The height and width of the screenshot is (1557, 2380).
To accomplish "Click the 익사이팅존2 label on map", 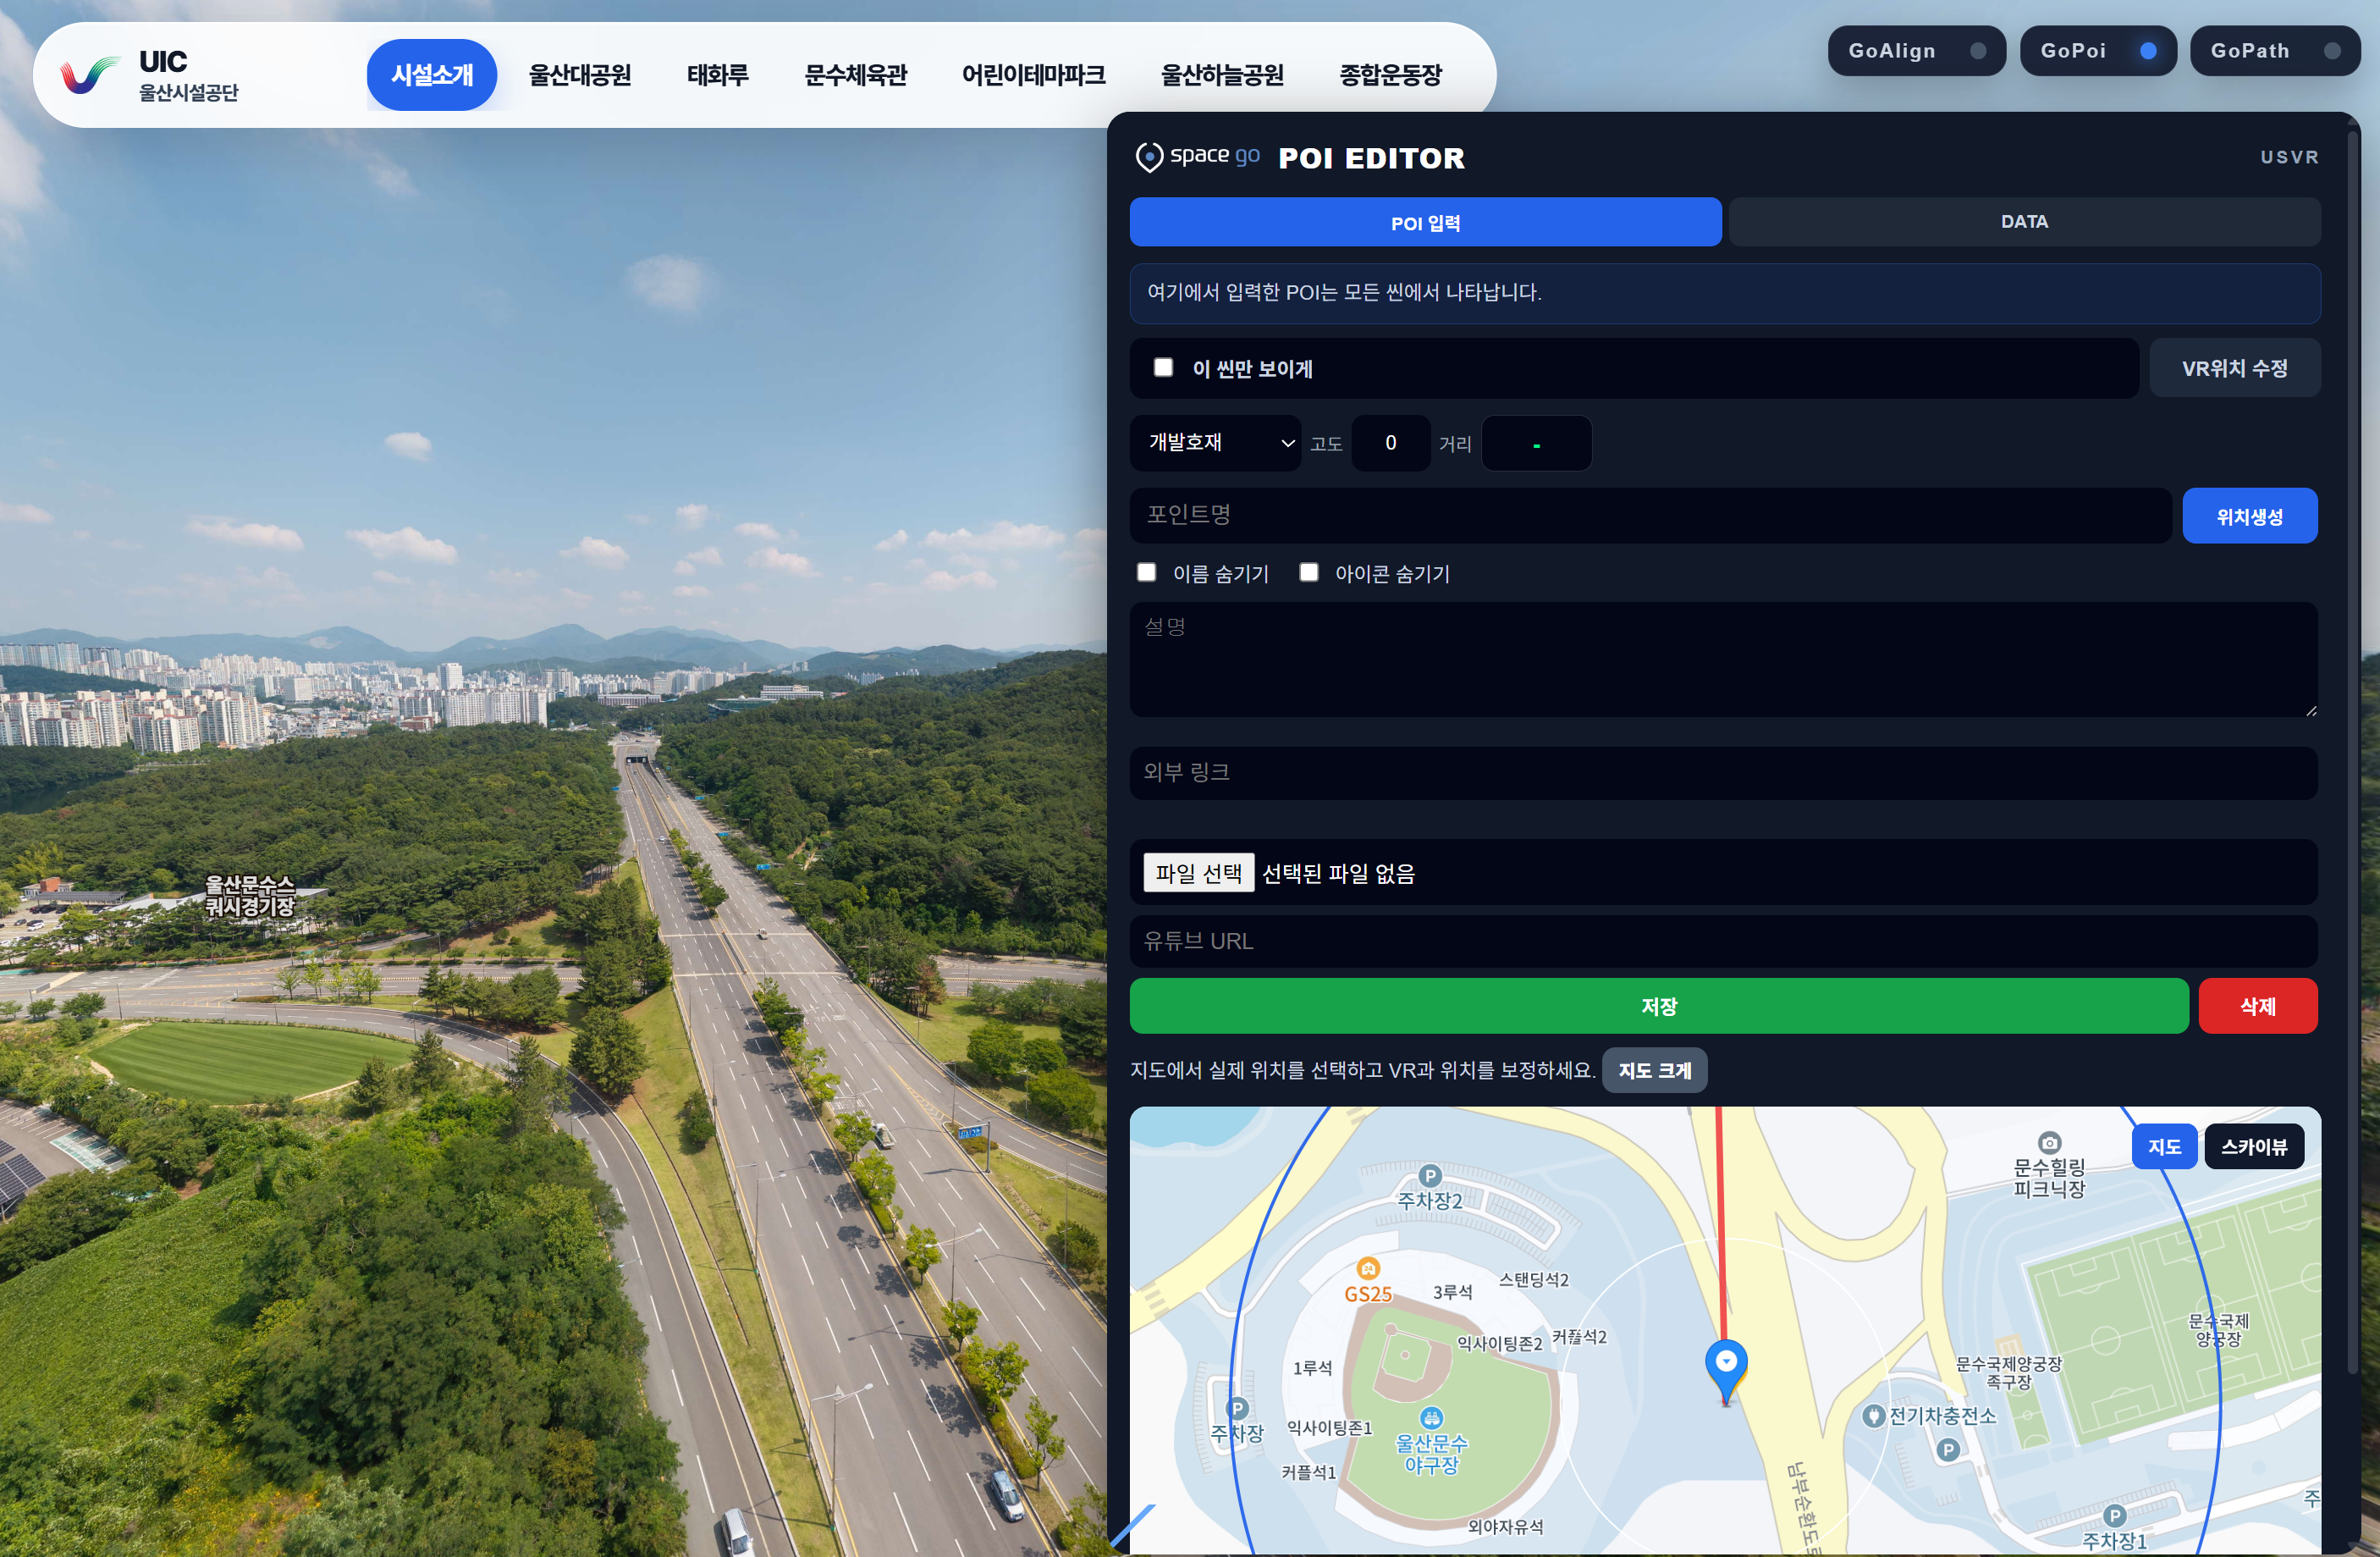I will click(x=1499, y=1343).
